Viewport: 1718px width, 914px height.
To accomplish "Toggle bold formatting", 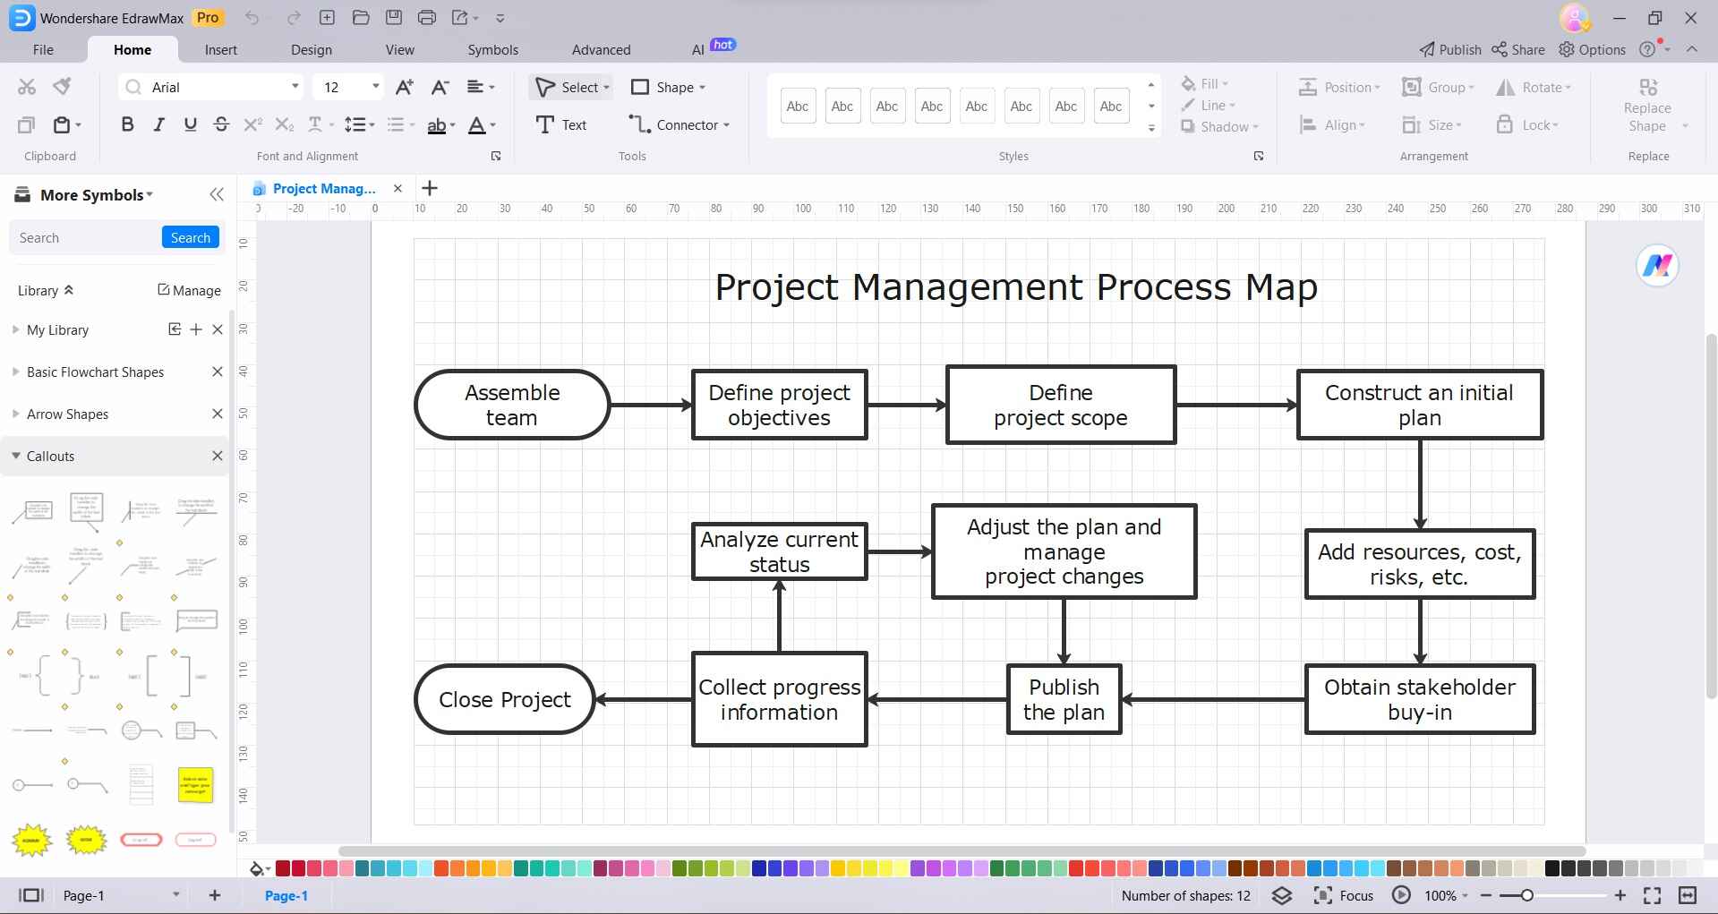I will click(x=127, y=124).
